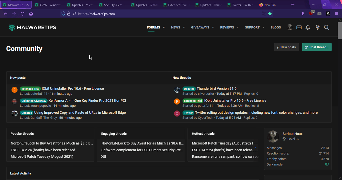Close the MalwareTips browser tab
The height and width of the screenshot is (180, 342).
tap(28, 5)
